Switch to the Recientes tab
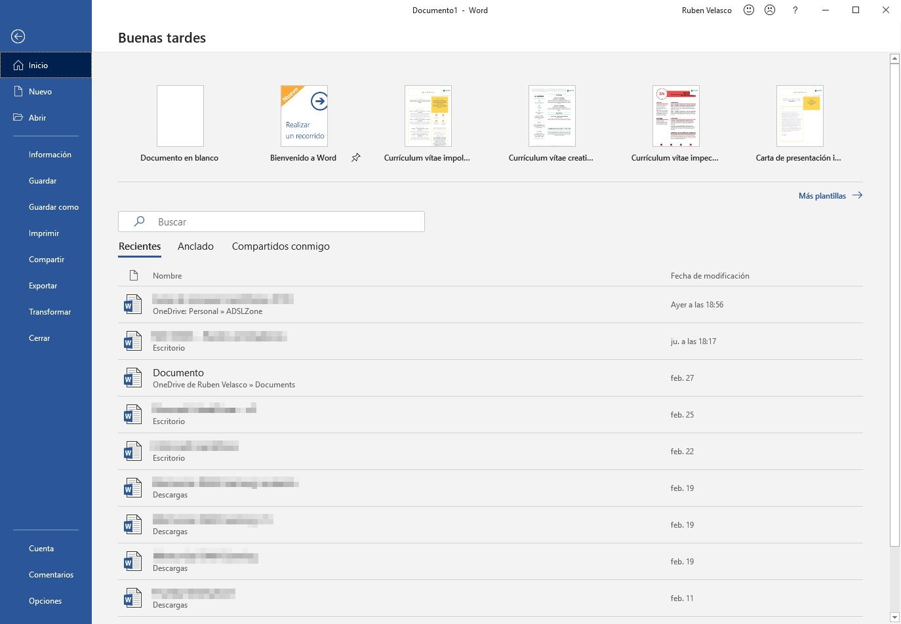901x624 pixels. (140, 246)
